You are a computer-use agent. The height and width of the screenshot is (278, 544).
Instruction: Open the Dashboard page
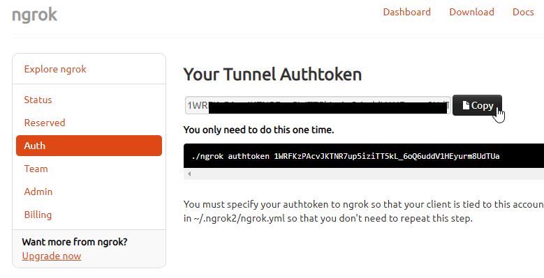pos(406,12)
